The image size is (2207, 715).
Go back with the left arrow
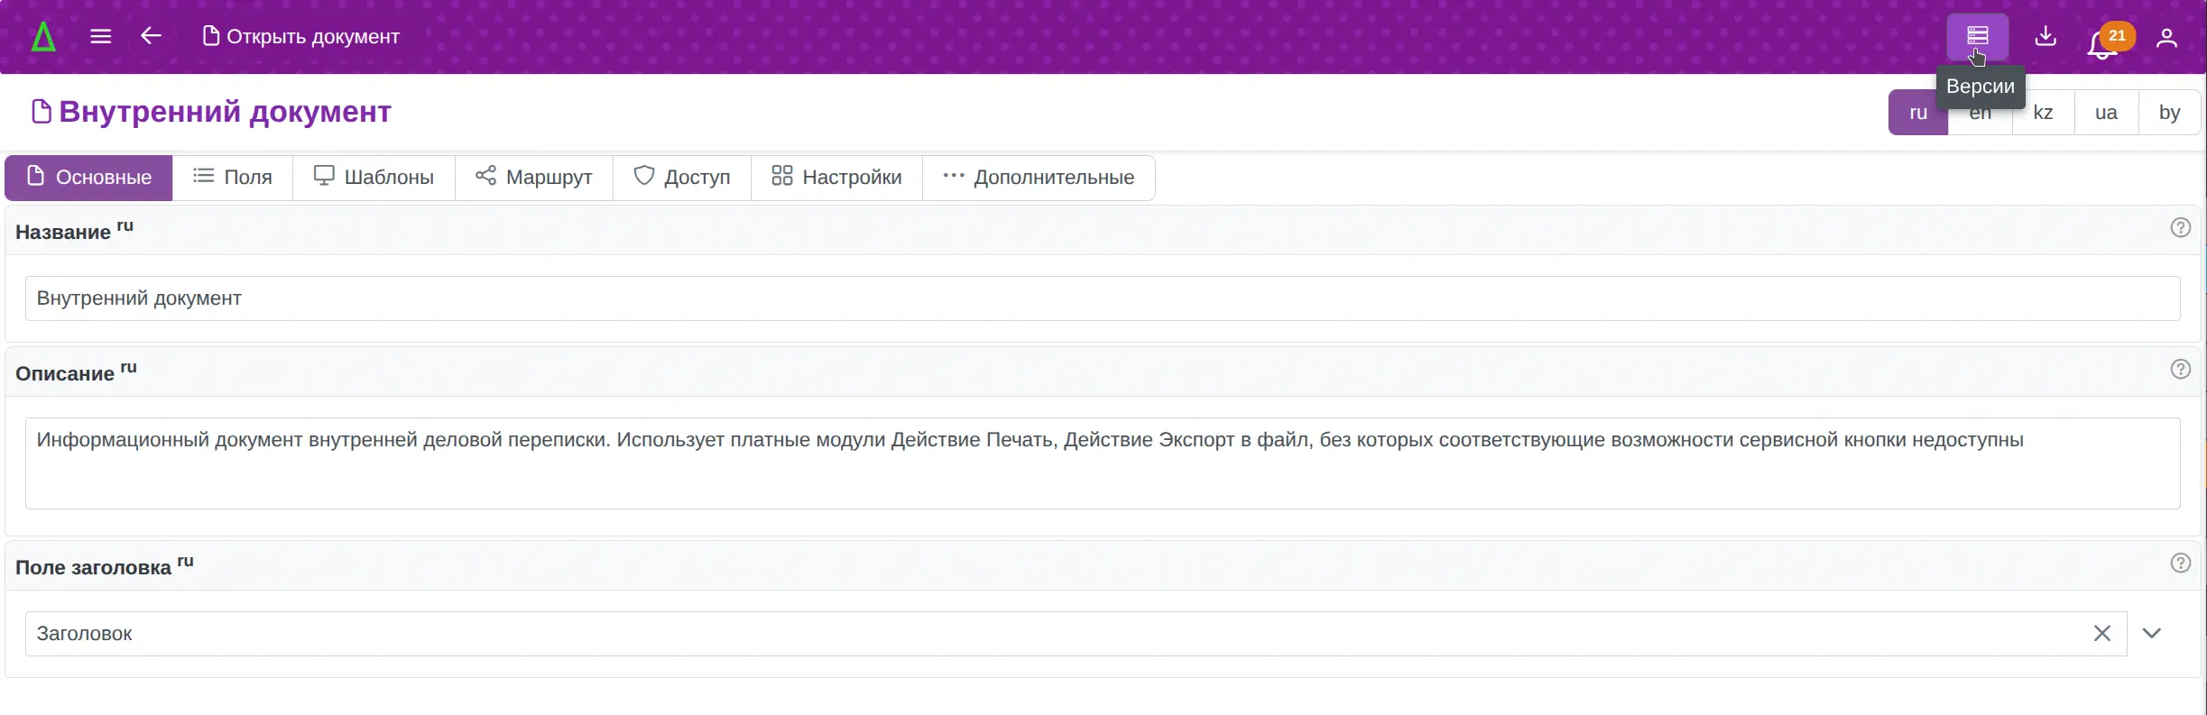151,36
